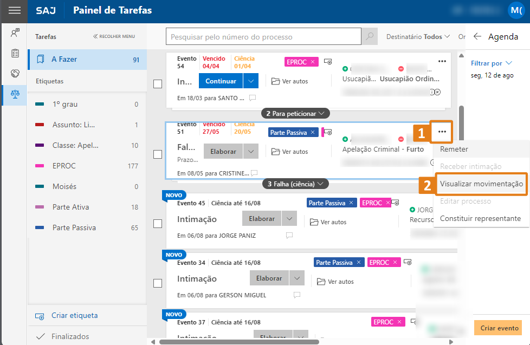Open the user avatar profile
Viewport: 530px width, 345px height.
click(x=516, y=10)
